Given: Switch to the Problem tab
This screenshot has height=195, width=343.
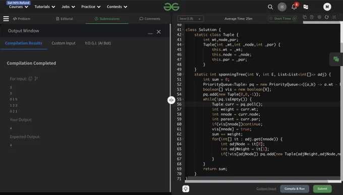Looking at the screenshot, I should click(21, 19).
